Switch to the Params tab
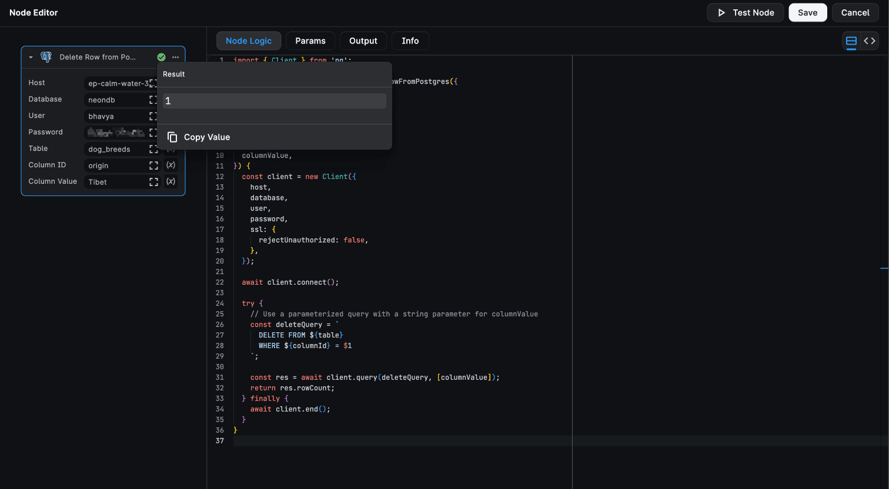 pos(310,41)
